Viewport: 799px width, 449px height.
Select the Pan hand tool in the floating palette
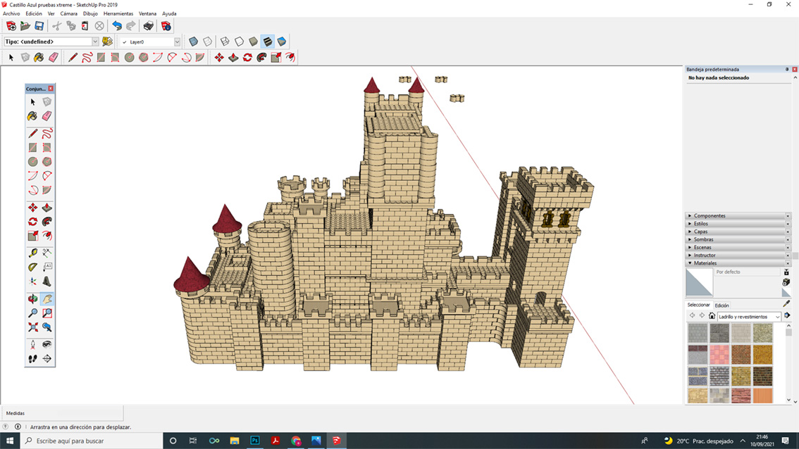pyautogui.click(x=47, y=299)
